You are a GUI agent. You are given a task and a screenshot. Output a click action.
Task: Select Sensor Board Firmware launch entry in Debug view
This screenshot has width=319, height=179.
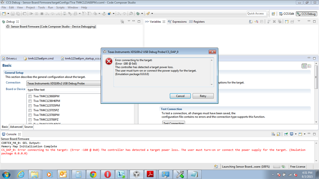point(51,27)
